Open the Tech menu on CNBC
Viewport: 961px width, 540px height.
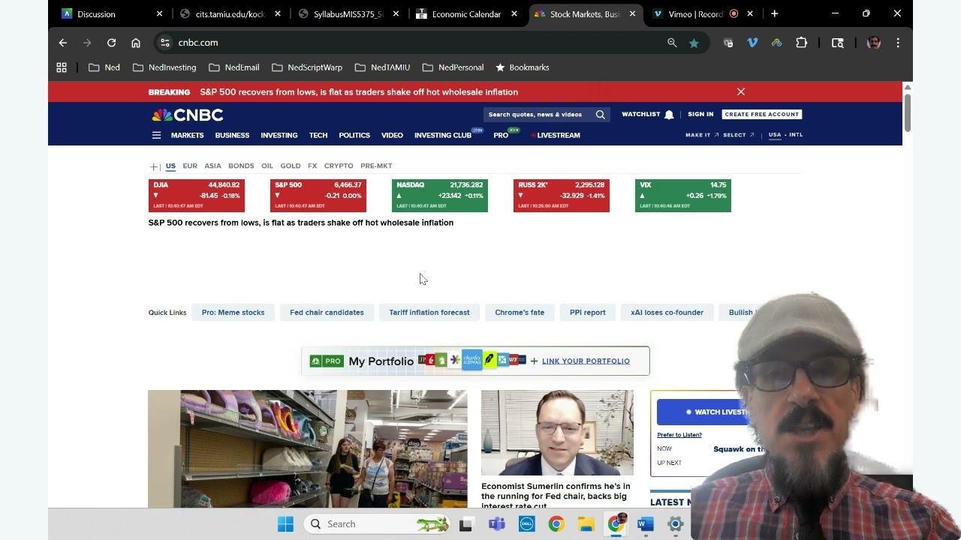[318, 136]
